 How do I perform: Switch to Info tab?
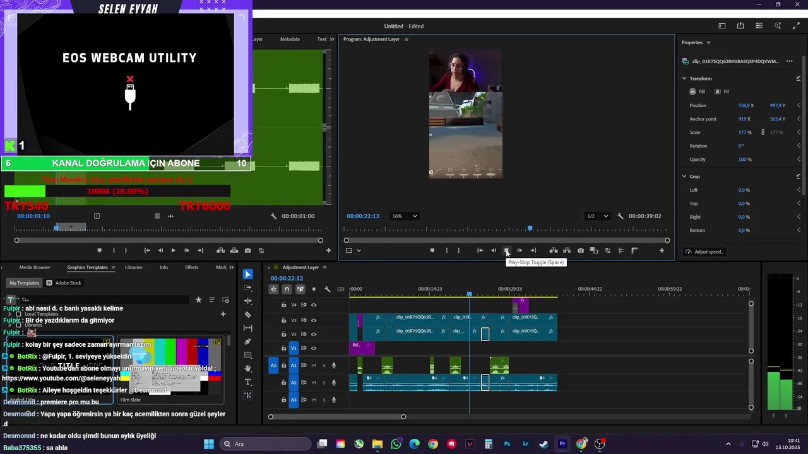(163, 267)
